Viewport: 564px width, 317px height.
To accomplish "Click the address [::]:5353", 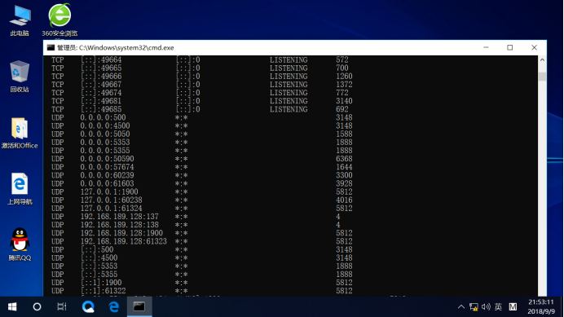I will point(99,266).
